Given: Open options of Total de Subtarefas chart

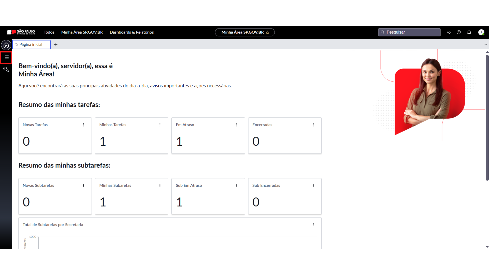Looking at the screenshot, I should click(313, 225).
